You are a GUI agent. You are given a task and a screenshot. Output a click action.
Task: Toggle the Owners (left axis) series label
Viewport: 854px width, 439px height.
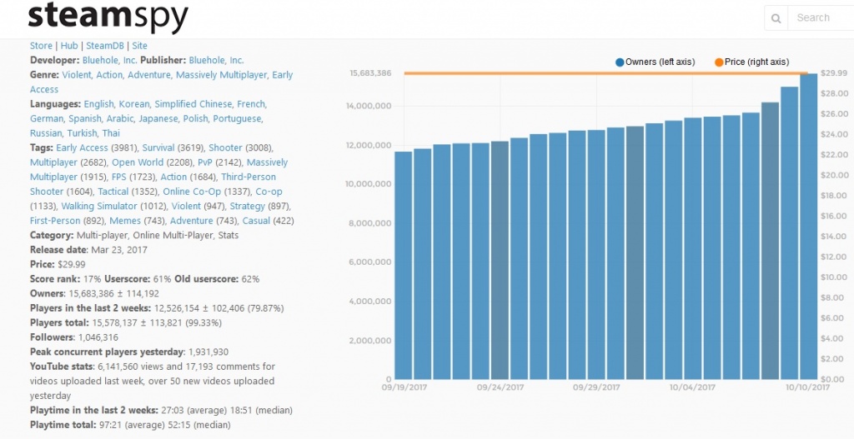click(x=665, y=62)
